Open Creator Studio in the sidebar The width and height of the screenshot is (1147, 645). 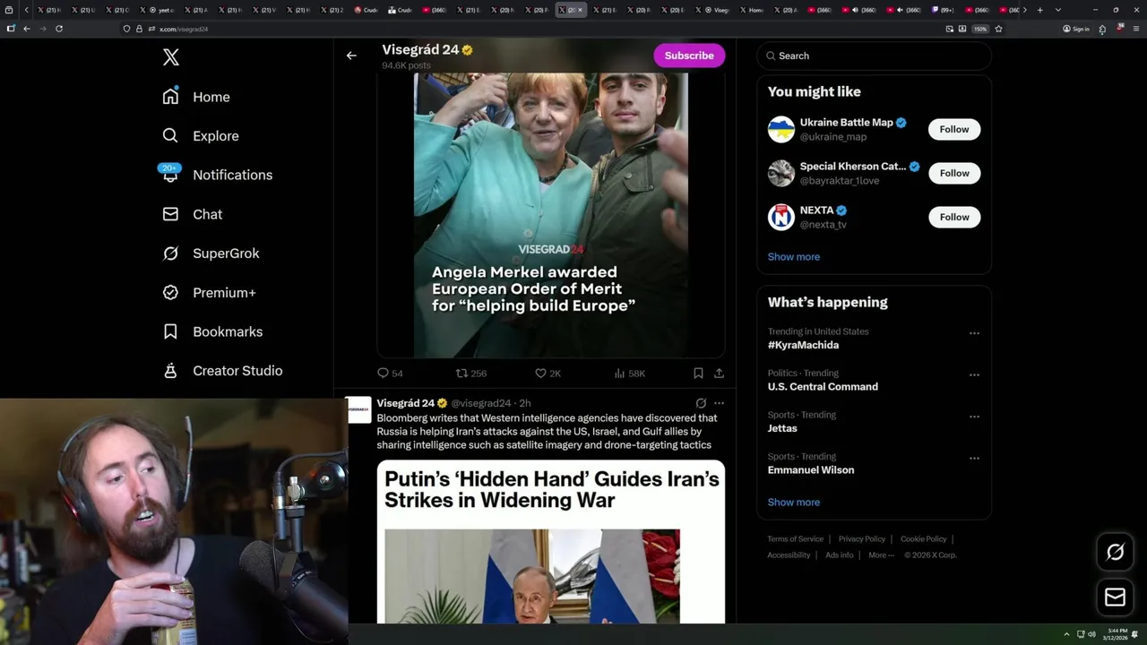click(x=222, y=371)
